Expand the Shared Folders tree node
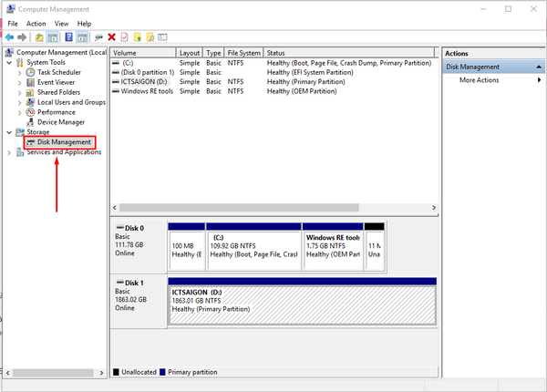The image size is (547, 392). pos(20,92)
